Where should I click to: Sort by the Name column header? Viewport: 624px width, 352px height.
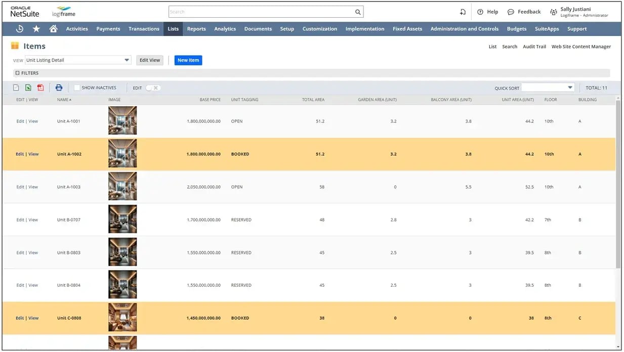tap(64, 100)
